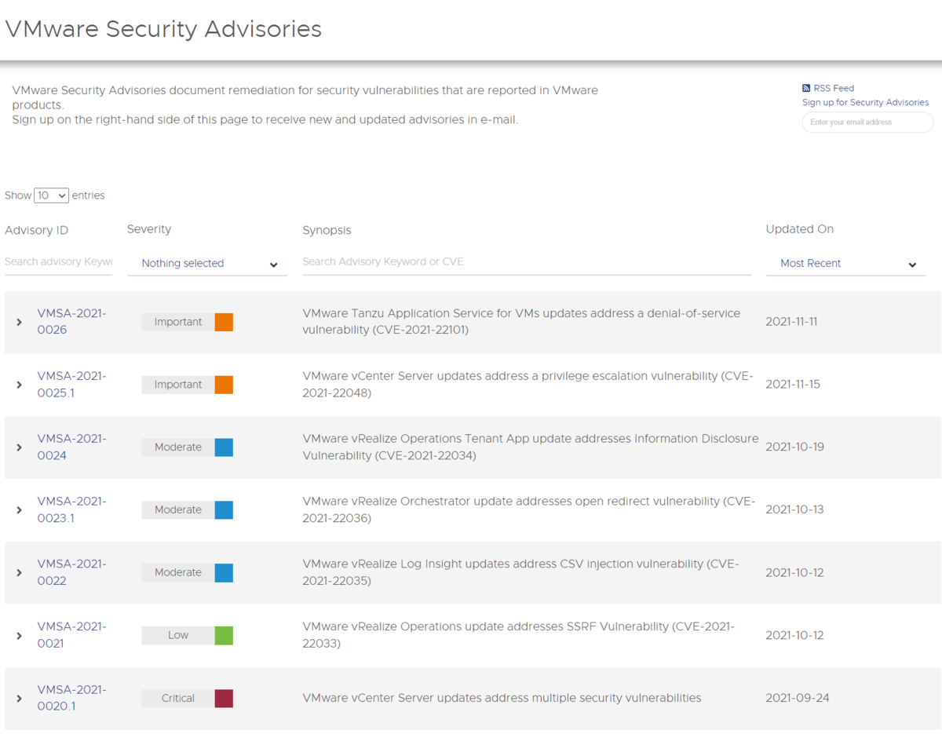This screenshot has height=734, width=942.
Task: Click the multiple security vulnerabilities synopsis
Action: 502,698
